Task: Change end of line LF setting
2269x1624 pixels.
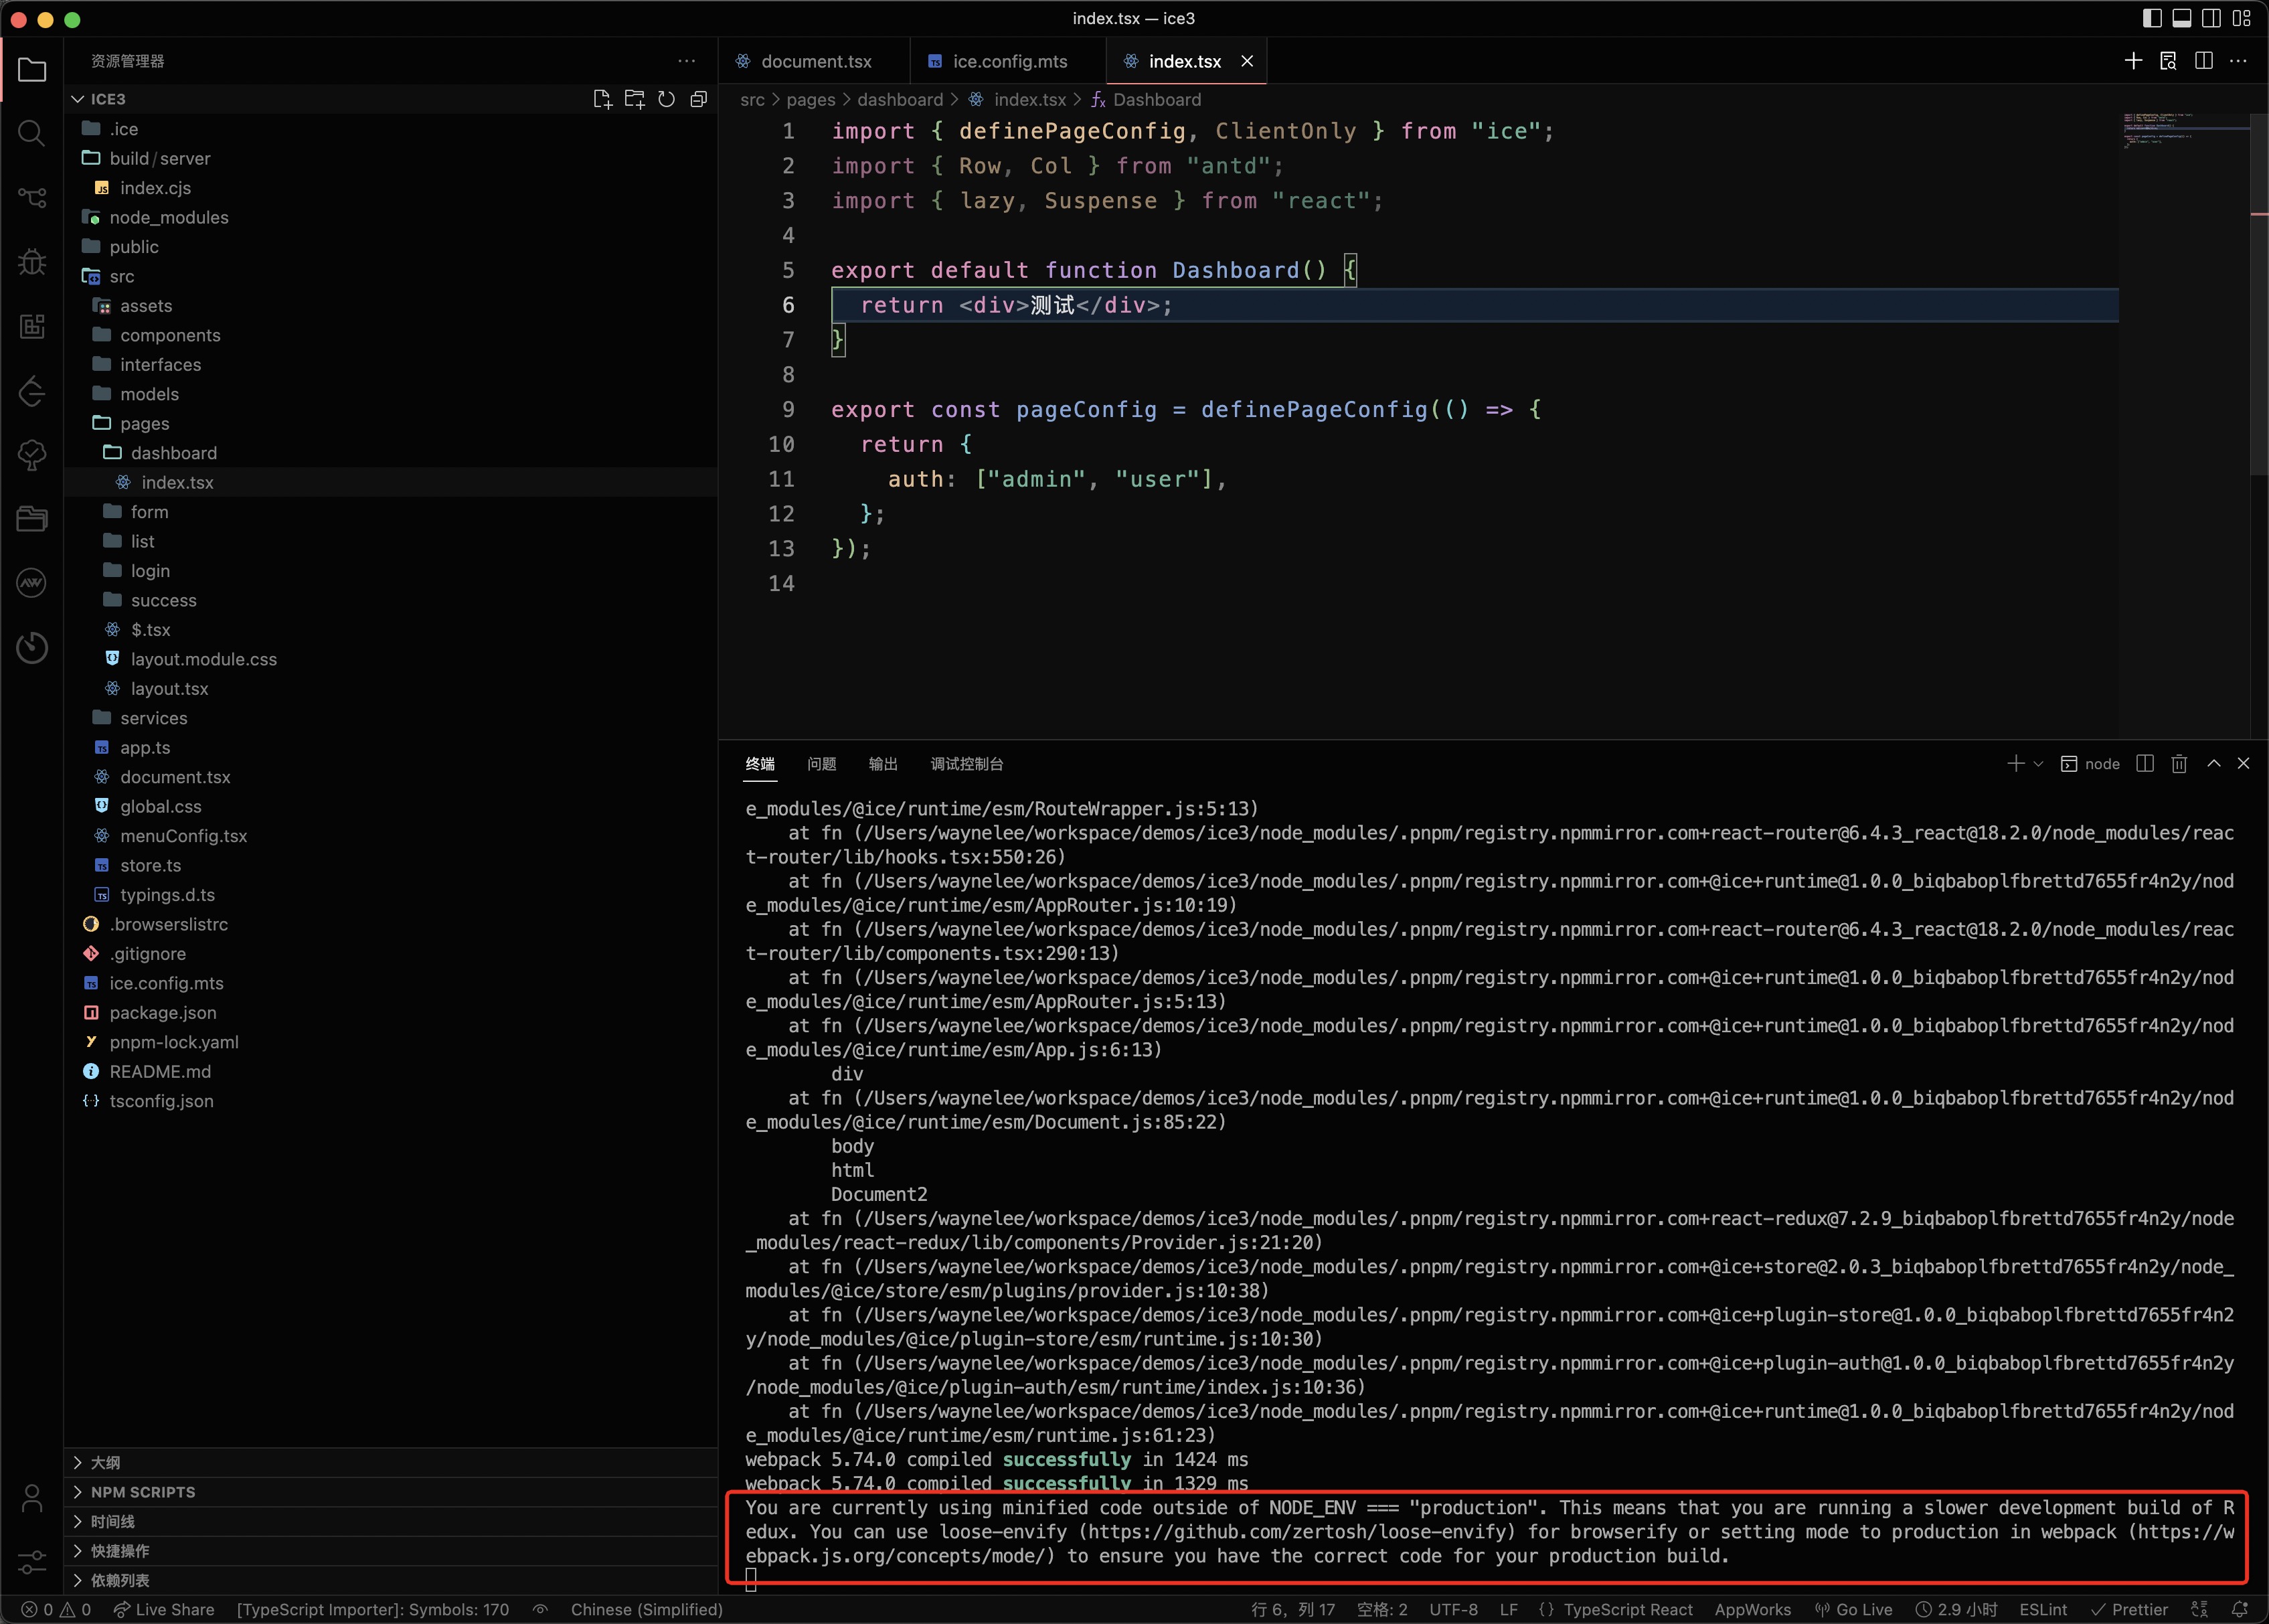Action: tap(1509, 1609)
